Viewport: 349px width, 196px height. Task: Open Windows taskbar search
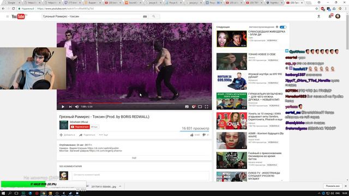coord(10,193)
